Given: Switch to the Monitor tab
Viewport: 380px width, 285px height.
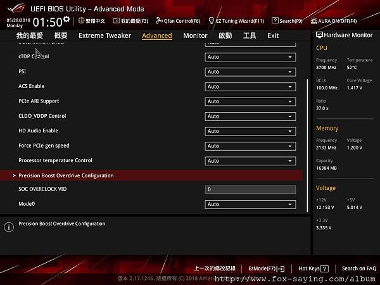Looking at the screenshot, I should [x=195, y=35].
